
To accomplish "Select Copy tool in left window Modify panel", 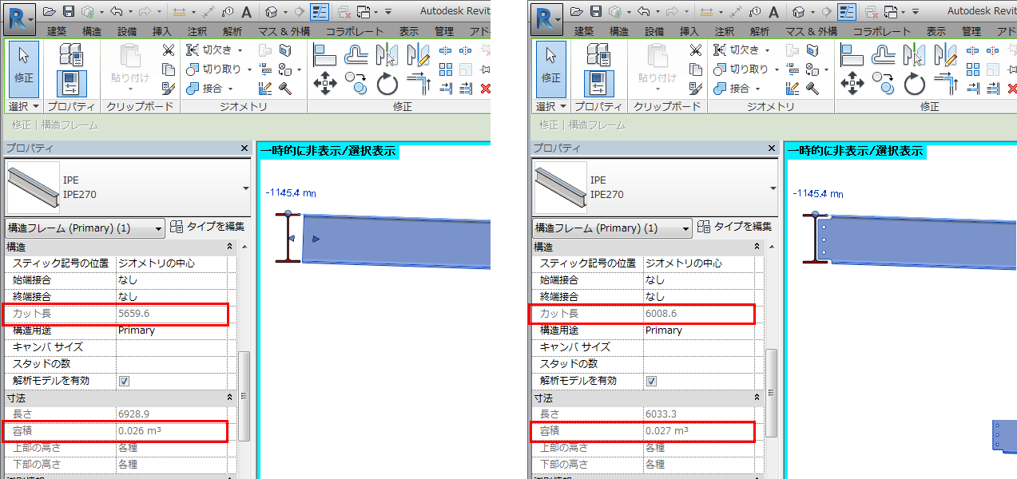I will 356,83.
